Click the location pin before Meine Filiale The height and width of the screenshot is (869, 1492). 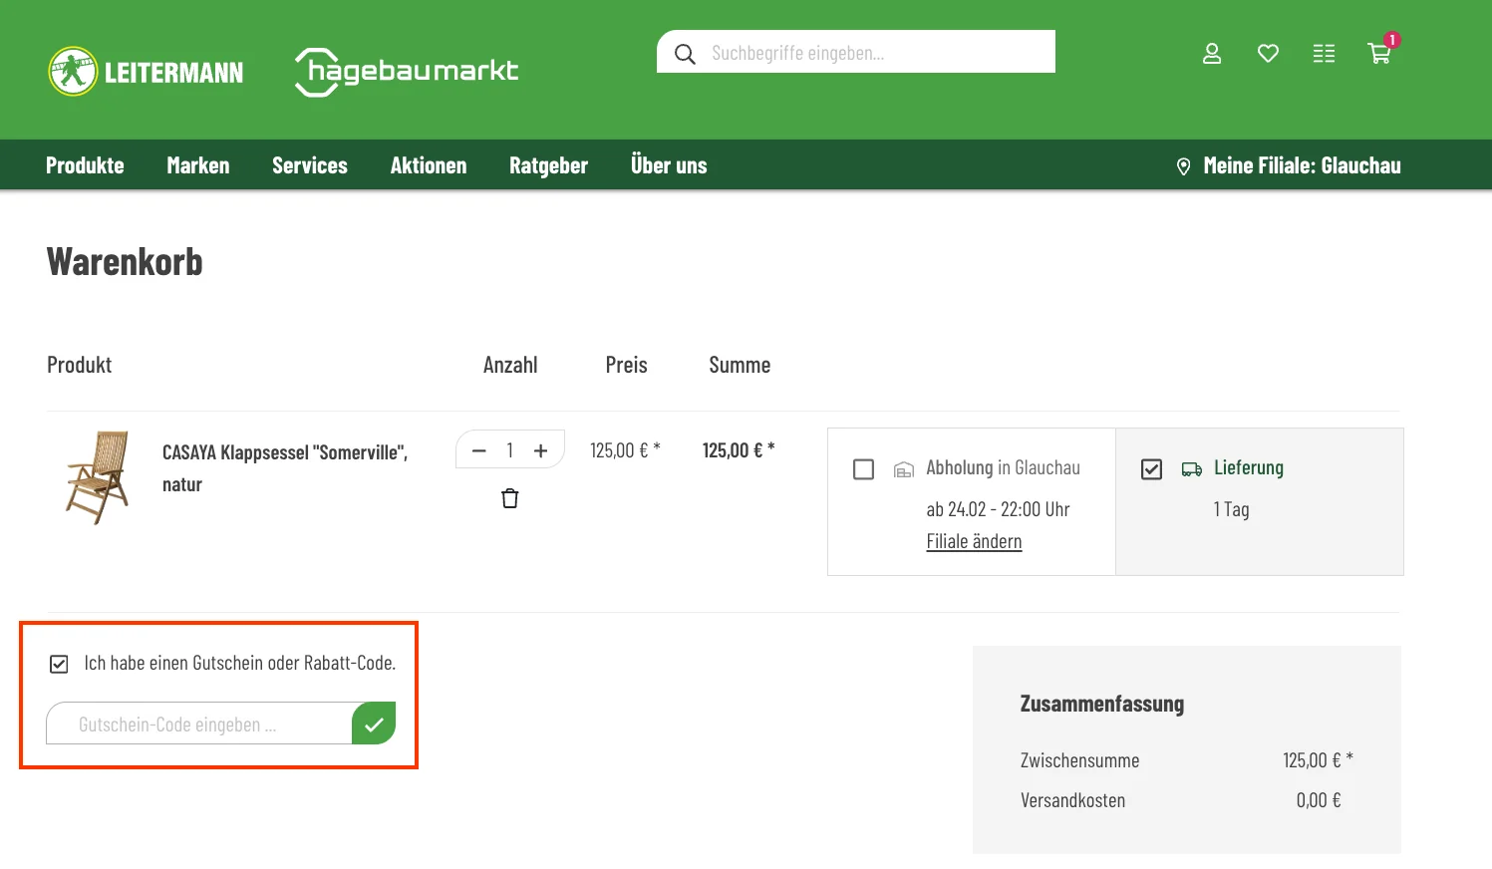1183,165
